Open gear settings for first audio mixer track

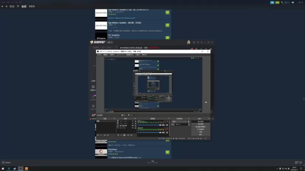click(x=167, y=125)
